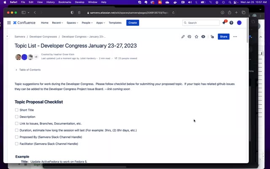Open the Safari View menu

[40, 2]
